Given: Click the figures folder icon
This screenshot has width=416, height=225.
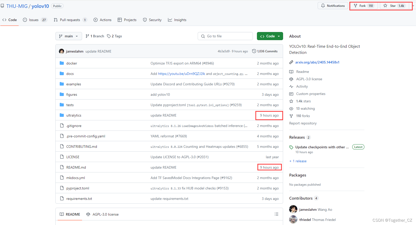Looking at the screenshot, I should pyautogui.click(x=62, y=94).
